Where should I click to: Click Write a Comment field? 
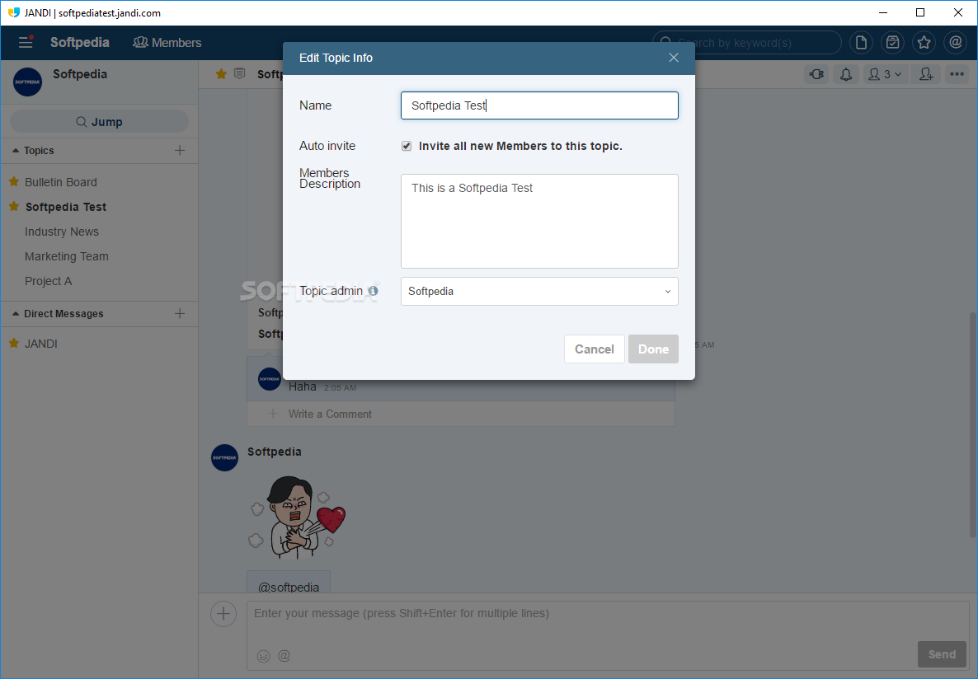pos(461,414)
